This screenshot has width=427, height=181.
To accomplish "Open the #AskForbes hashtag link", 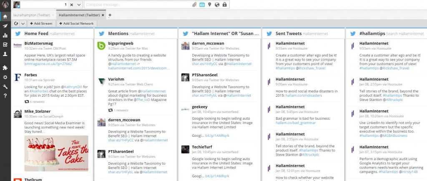I will 39,91.
